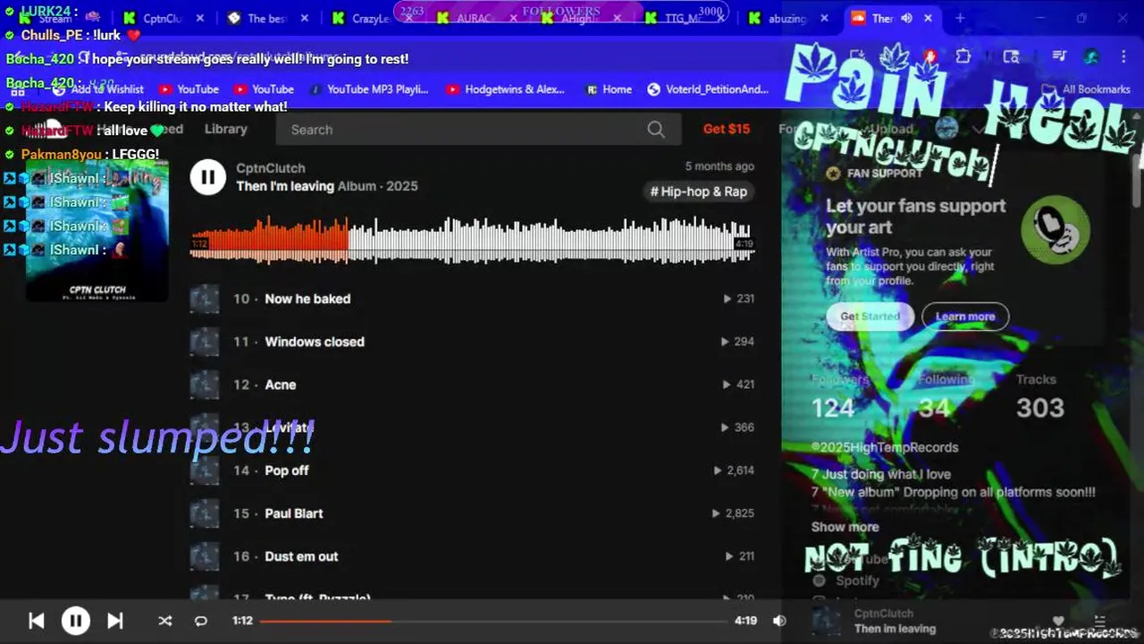1144x644 pixels.
Task: Open the browser Extensions puzzle icon
Action: tap(963, 56)
